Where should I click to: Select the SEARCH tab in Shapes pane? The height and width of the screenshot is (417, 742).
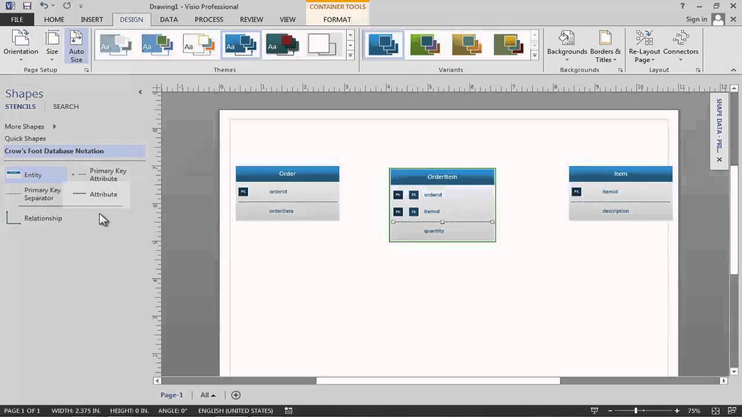click(x=66, y=107)
